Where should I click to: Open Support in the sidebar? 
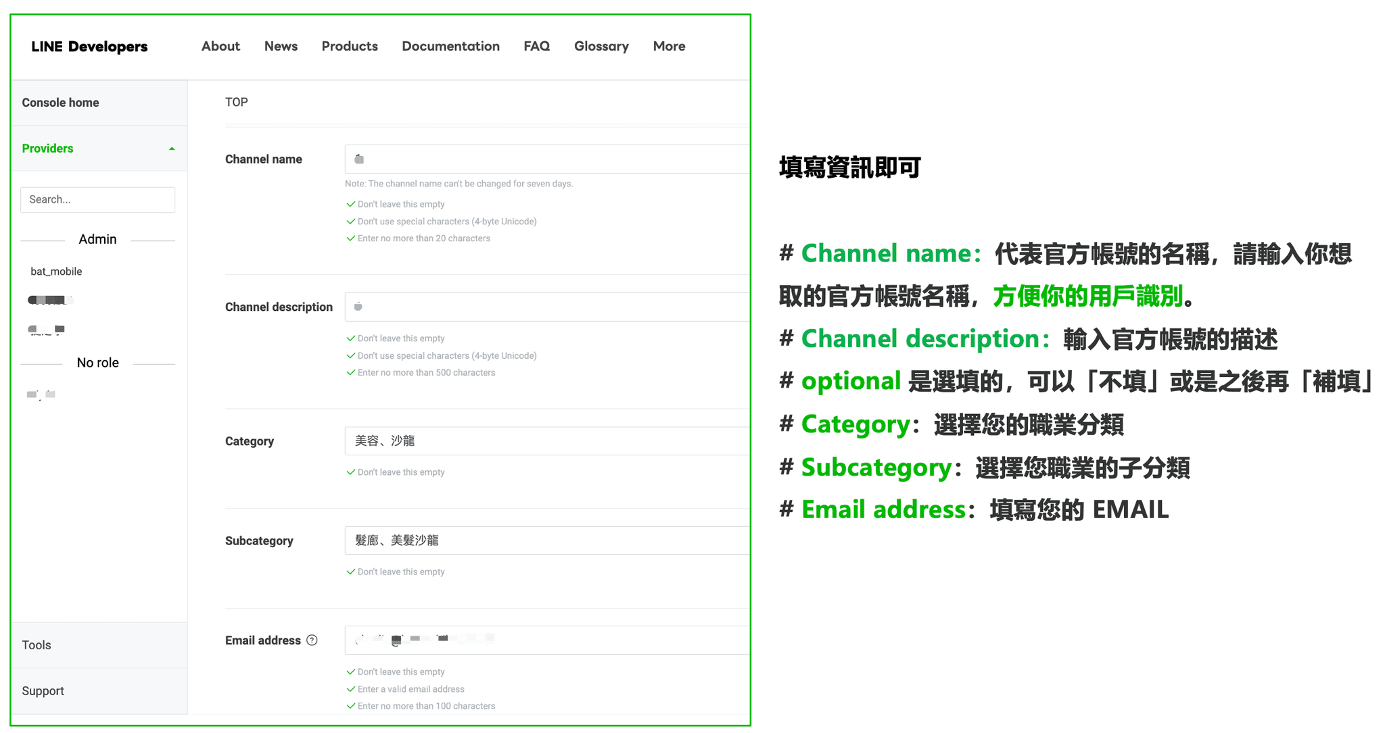(x=43, y=691)
